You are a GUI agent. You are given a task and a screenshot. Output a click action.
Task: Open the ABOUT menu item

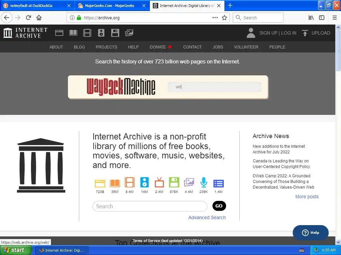(x=56, y=47)
